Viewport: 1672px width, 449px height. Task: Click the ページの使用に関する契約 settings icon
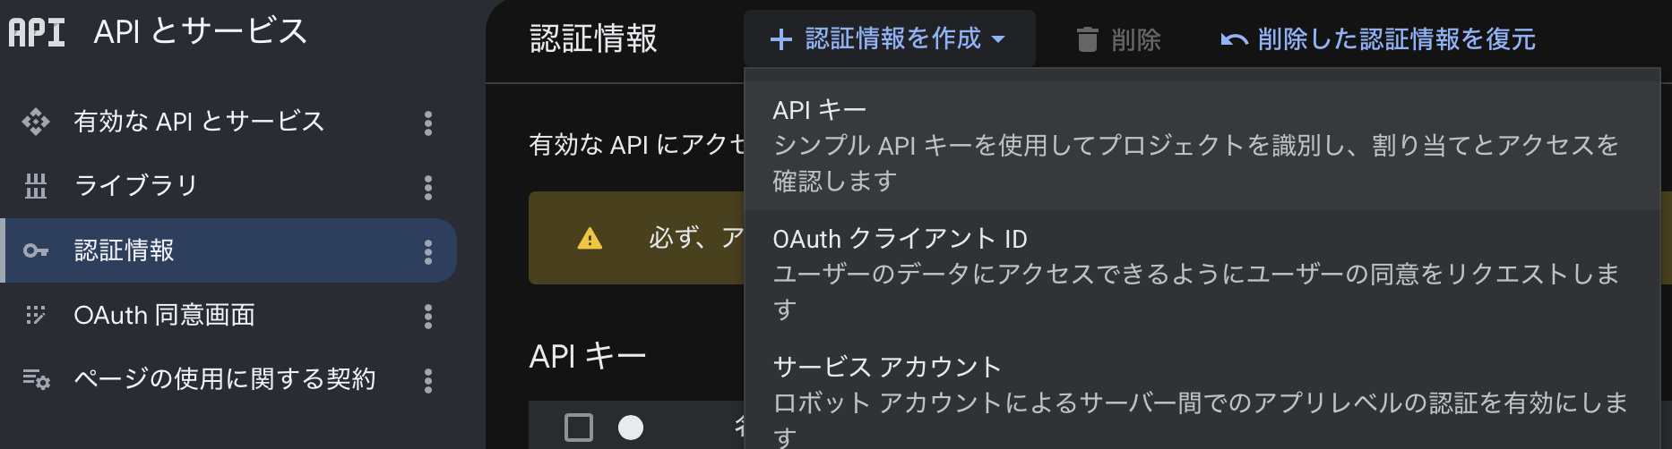pyautogui.click(x=36, y=379)
